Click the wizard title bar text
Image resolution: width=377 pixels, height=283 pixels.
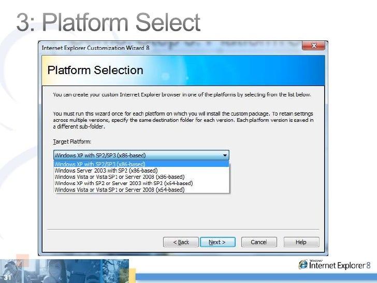(x=95, y=48)
